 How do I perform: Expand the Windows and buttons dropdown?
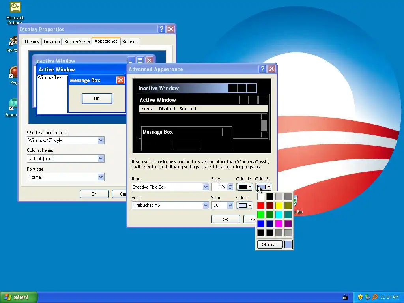coord(101,140)
